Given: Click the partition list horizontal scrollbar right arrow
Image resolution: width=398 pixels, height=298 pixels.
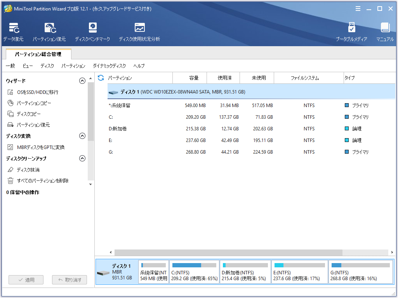Looking at the screenshot, I should (392, 252).
